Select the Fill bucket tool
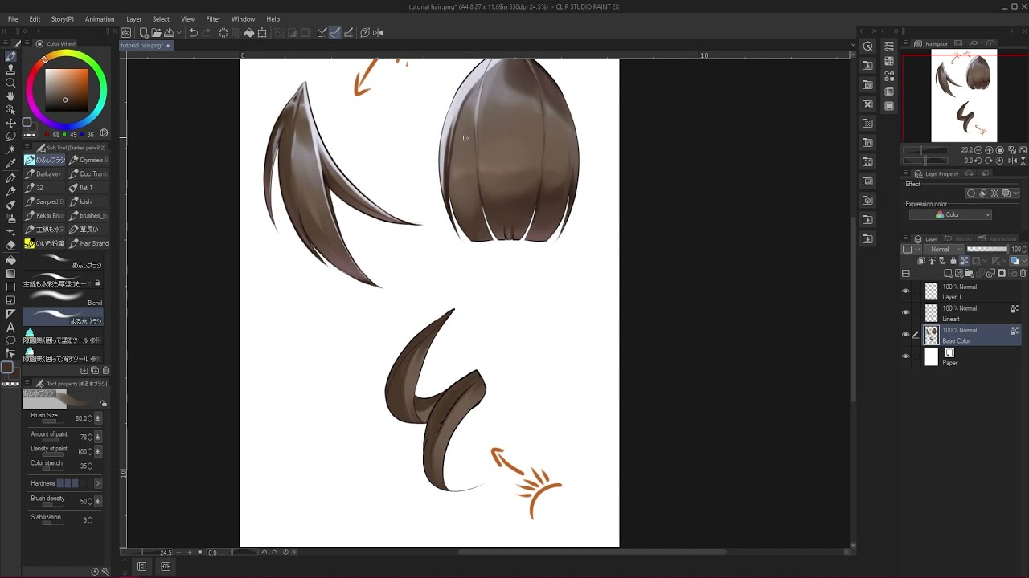This screenshot has width=1029, height=578. coord(10,259)
